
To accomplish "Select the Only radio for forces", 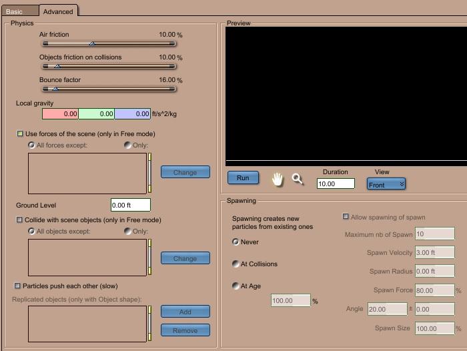I will tap(127, 145).
